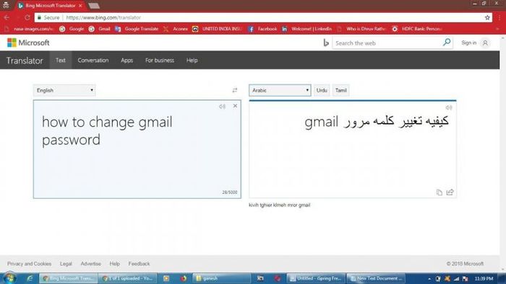This screenshot has width=506, height=284.
Task: Open Aconex bookmark
Action: pyautogui.click(x=176, y=29)
